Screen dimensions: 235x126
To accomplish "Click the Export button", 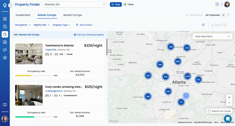I will point(219,25).
